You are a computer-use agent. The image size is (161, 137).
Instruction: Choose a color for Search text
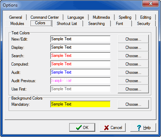coord(133,56)
